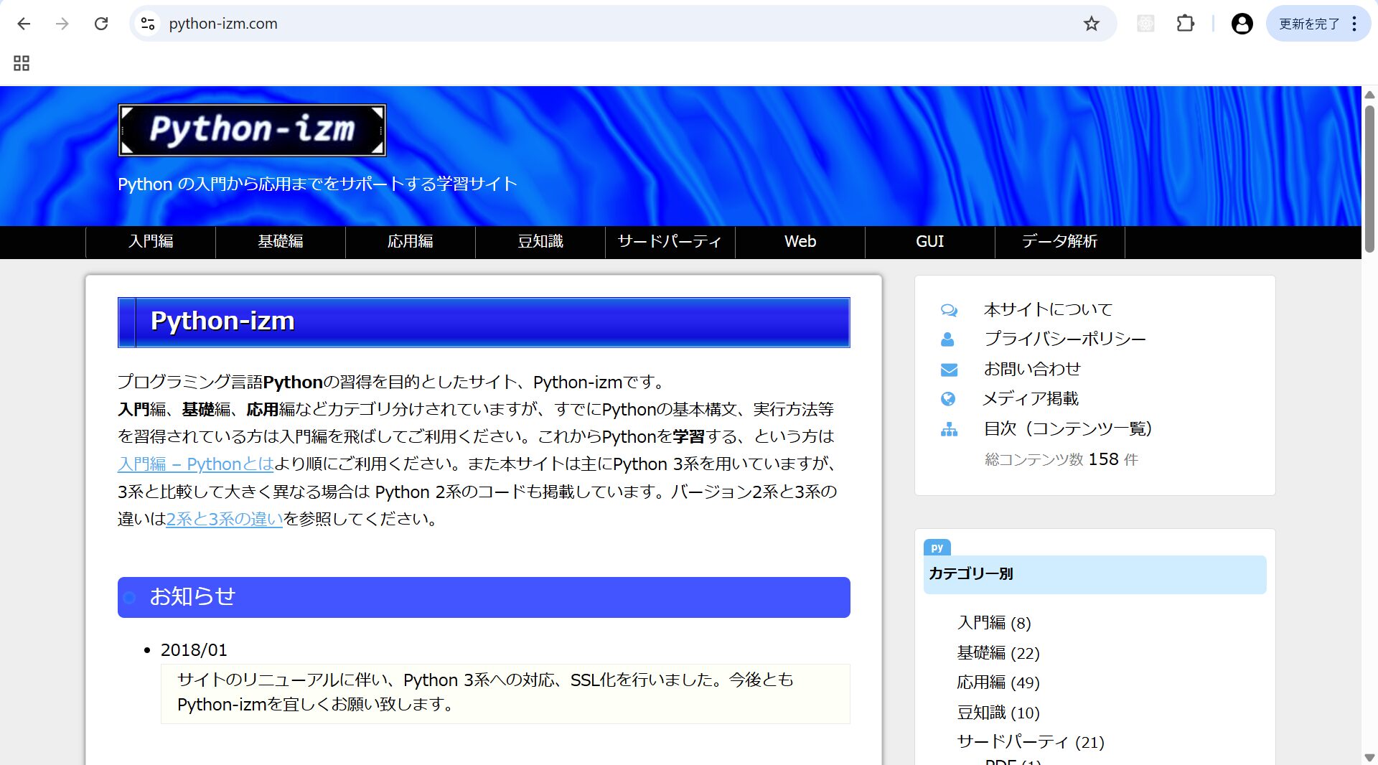Bookmark this page with the star icon
Screen dimensions: 1378x765
pos(1092,24)
